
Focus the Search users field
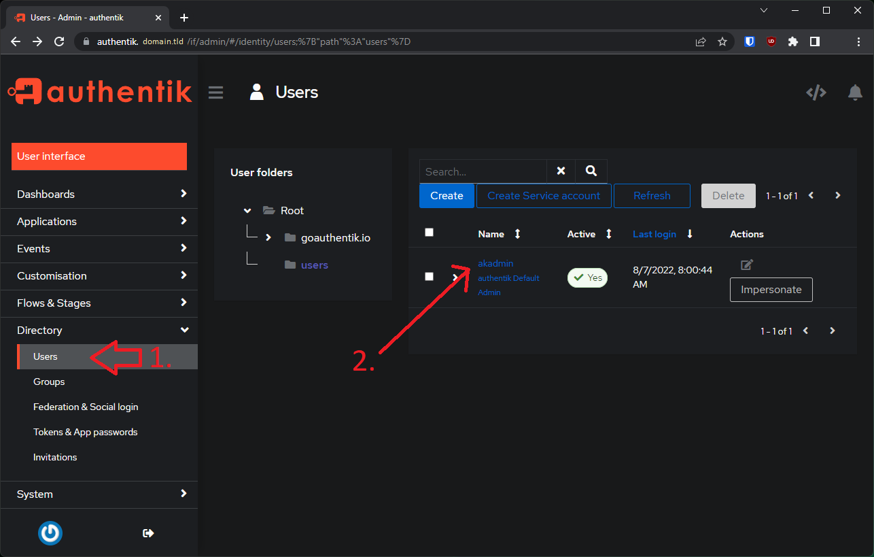(x=483, y=171)
